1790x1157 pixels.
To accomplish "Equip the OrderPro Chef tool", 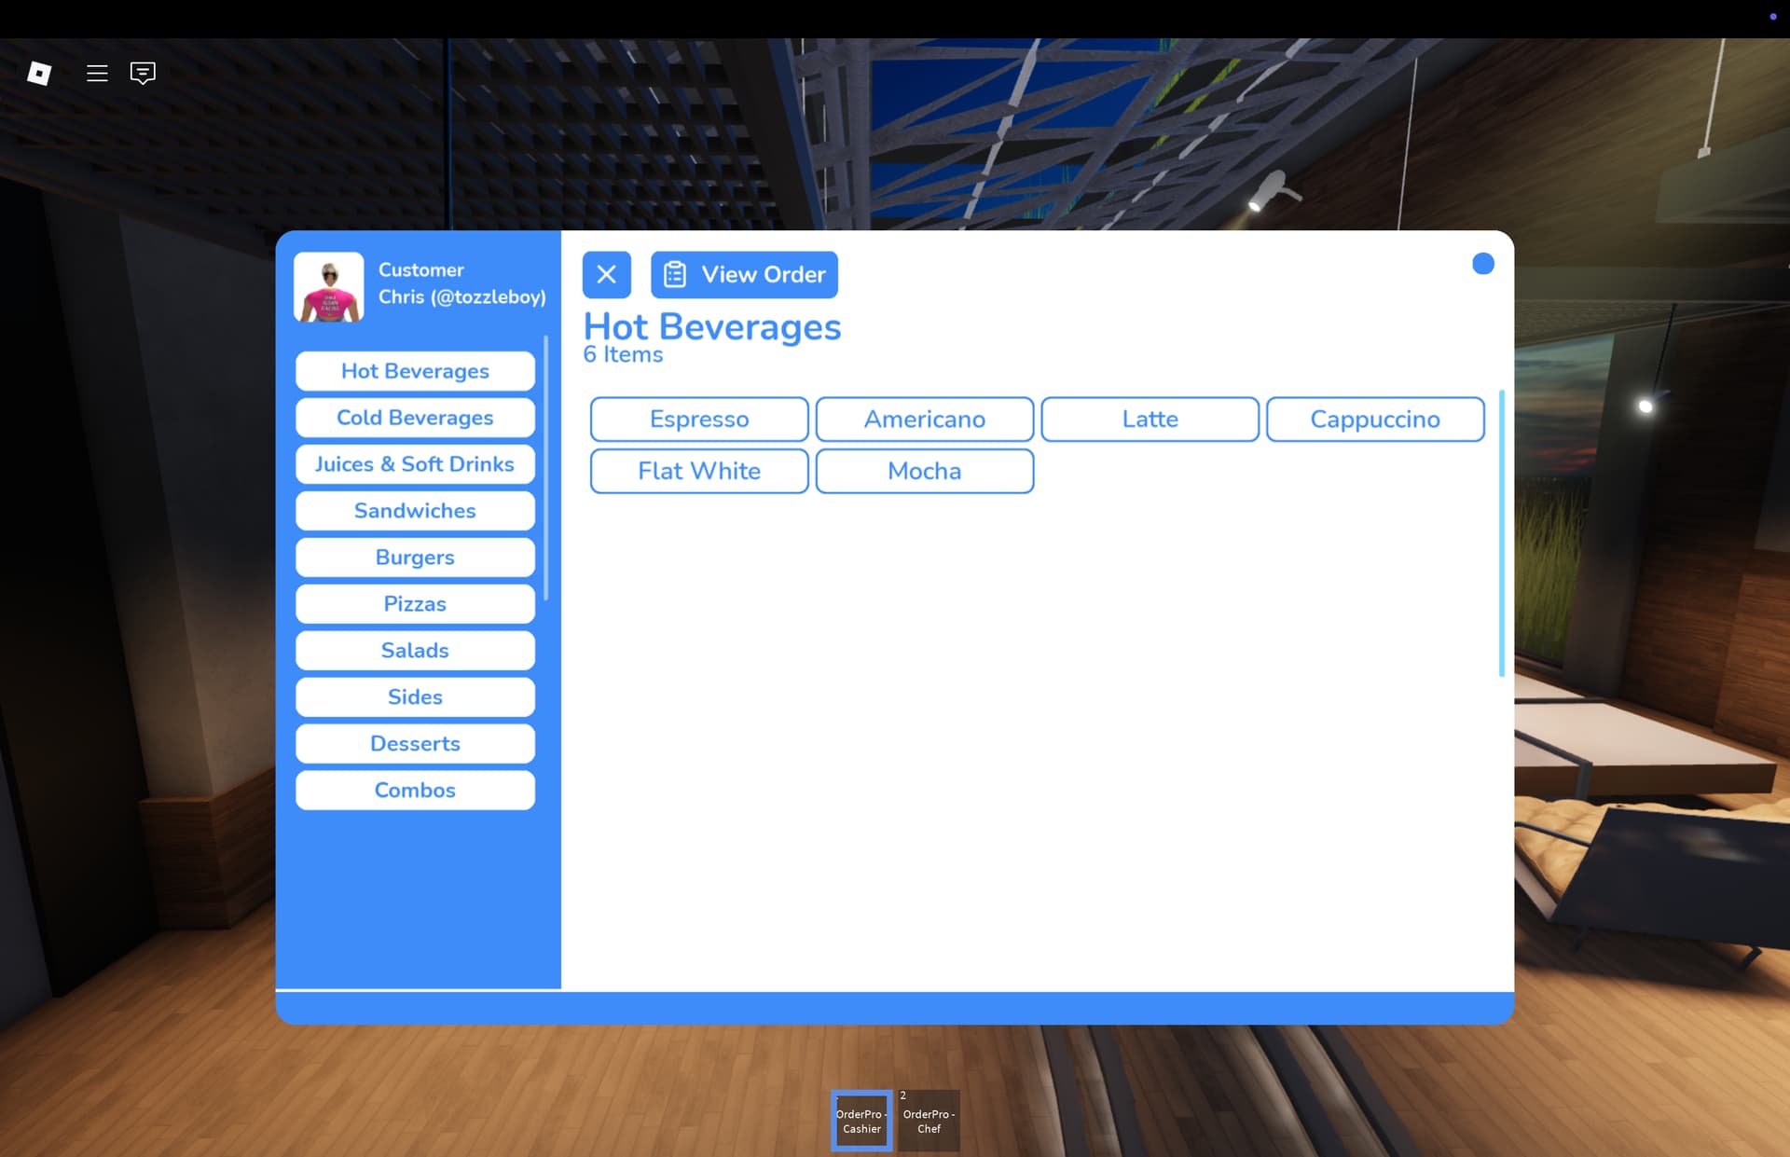I will tap(929, 1120).
